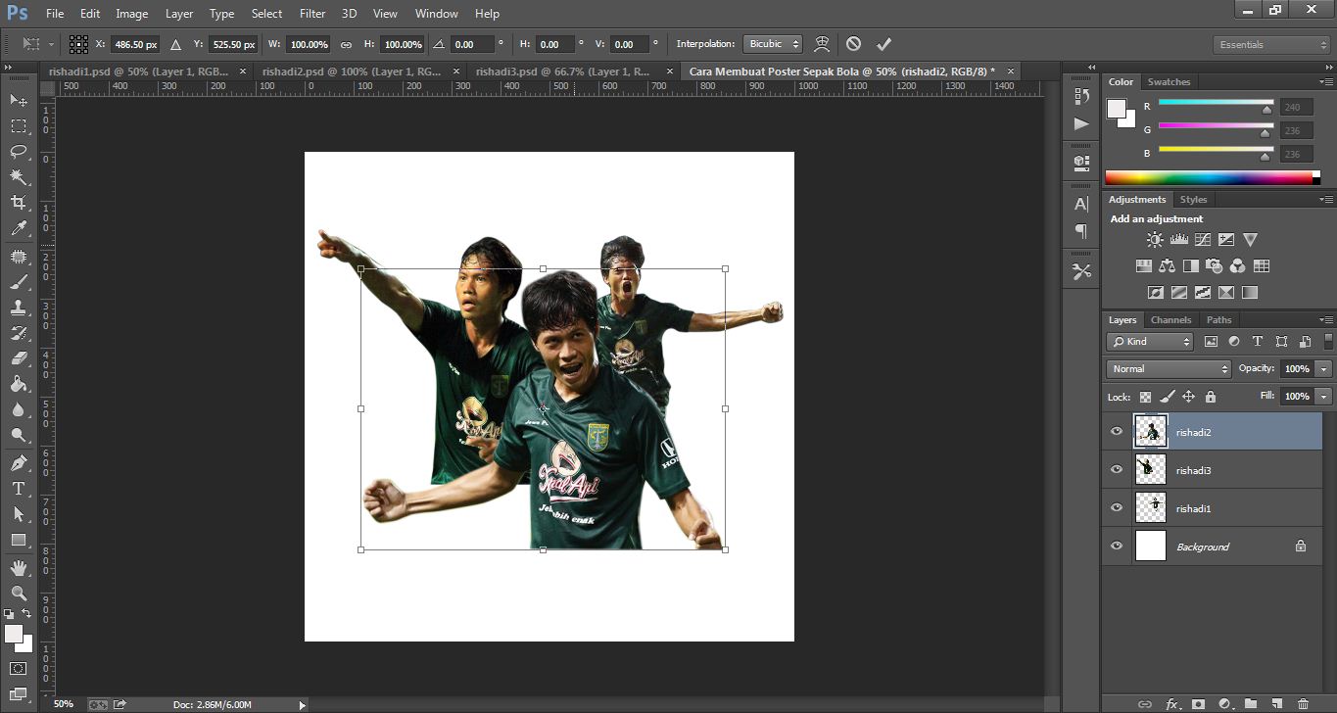Select the Rectangle shape tool

19,540
